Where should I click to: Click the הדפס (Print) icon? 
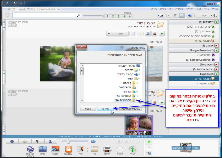click(x=107, y=150)
